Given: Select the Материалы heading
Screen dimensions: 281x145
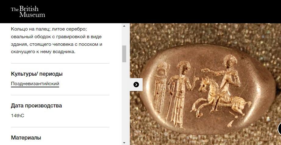Looking at the screenshot, I should 26,138.
